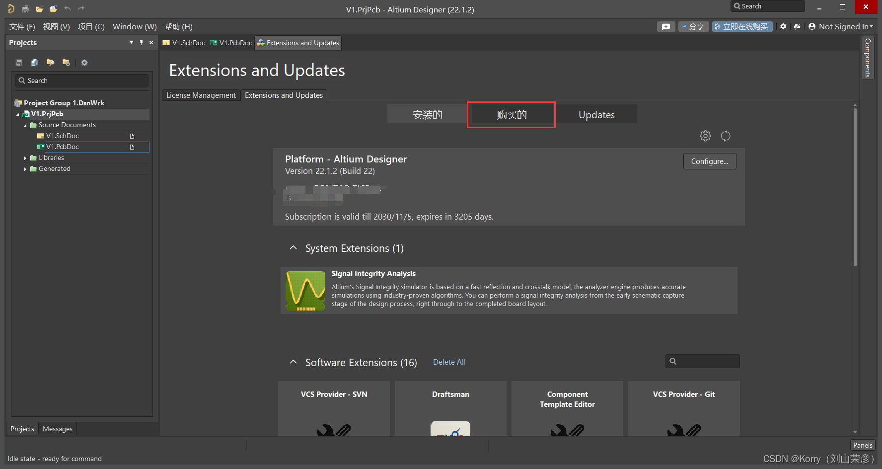Click the Software Extensions search field
Viewport: 882px width, 469px height.
click(702, 361)
